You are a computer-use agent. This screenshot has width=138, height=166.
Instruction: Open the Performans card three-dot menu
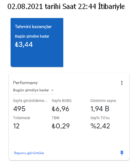[x=122, y=83]
